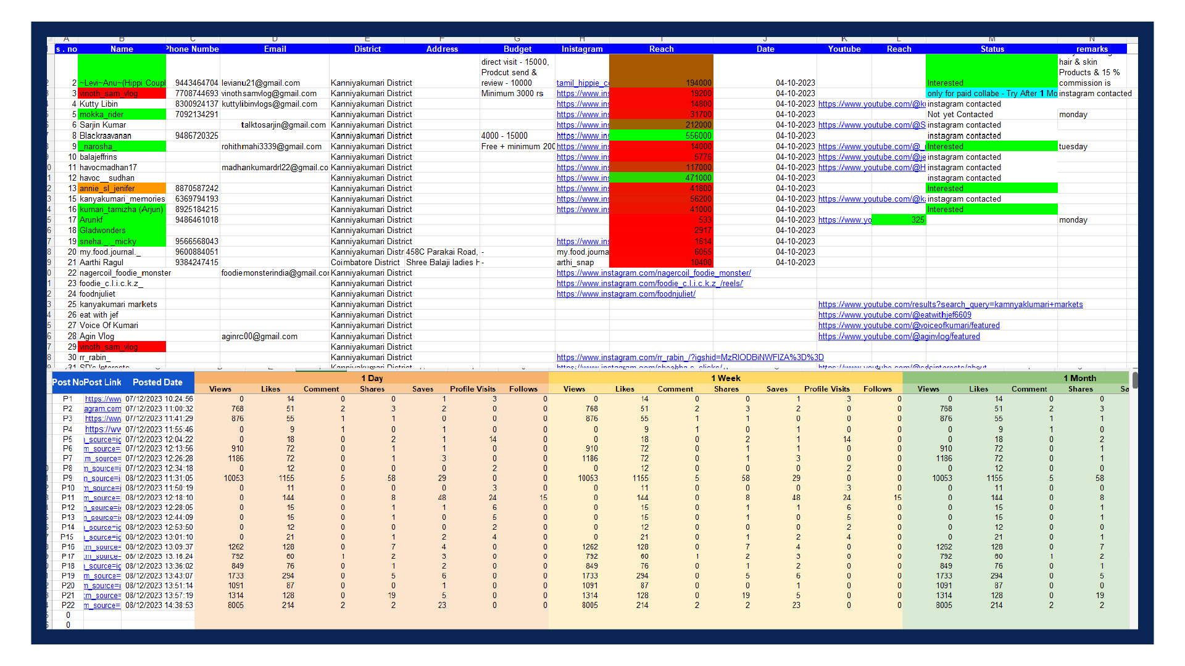Select the P22 post row label

pyautogui.click(x=68, y=606)
